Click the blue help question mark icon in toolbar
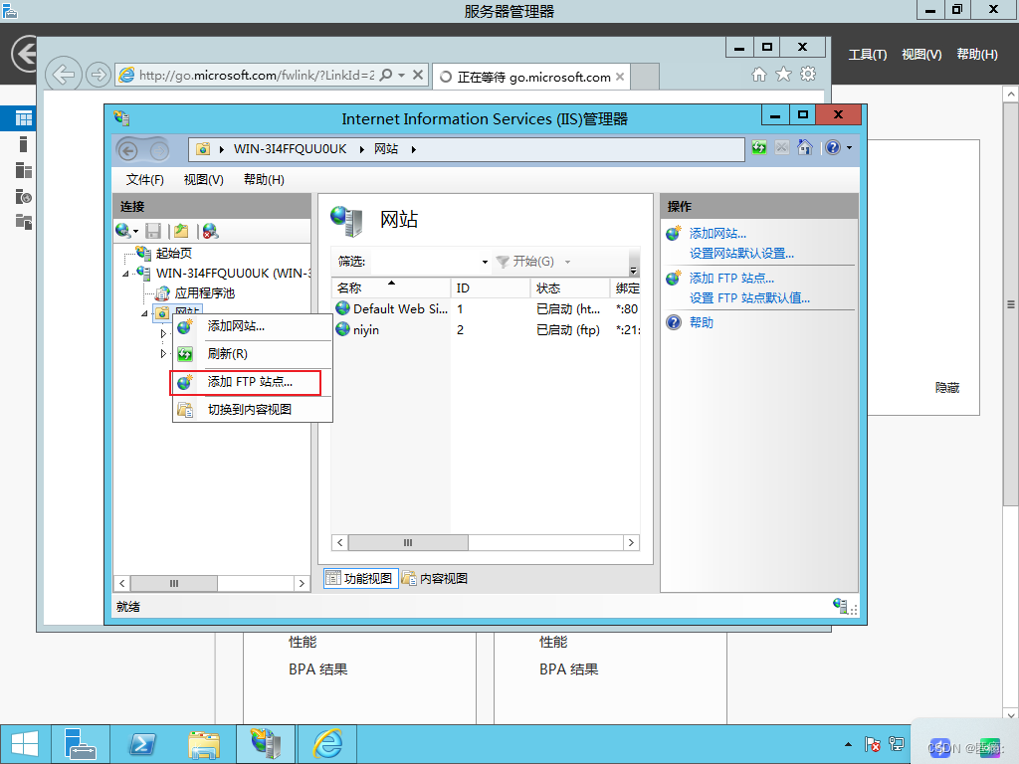The width and height of the screenshot is (1019, 764). point(833,147)
